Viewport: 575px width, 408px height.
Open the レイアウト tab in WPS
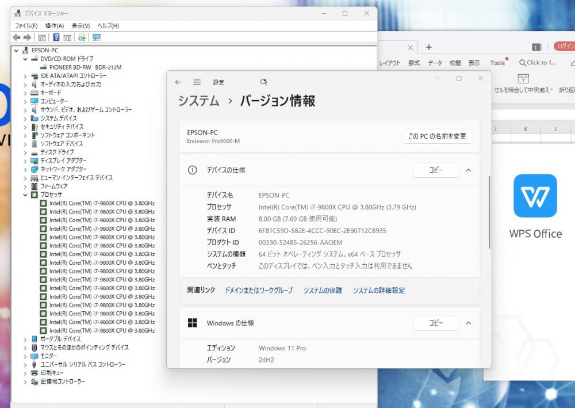[x=389, y=63]
